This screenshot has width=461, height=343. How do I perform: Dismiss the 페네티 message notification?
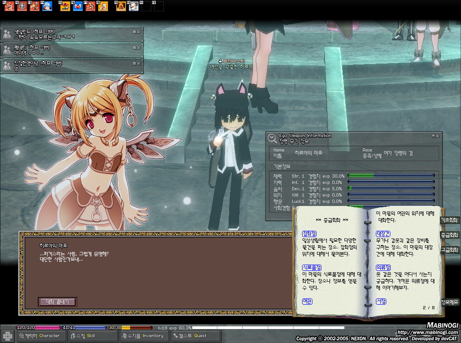[139, 47]
